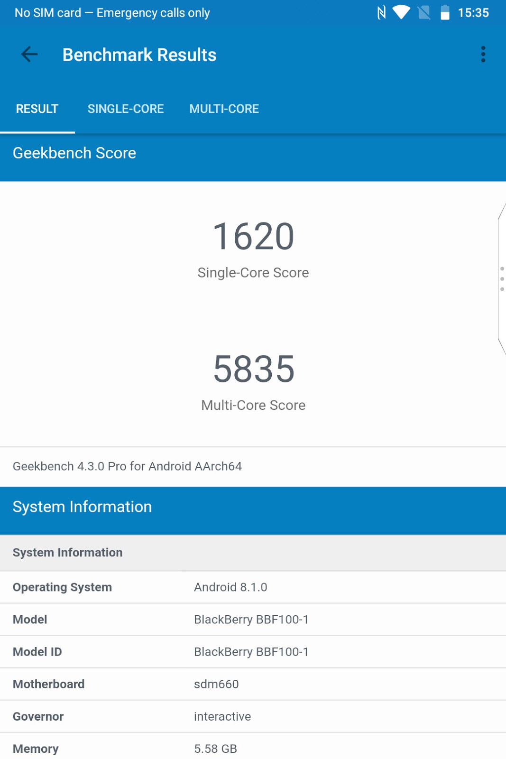
Task: Tap the sdm660 motherboard value
Action: (216, 684)
